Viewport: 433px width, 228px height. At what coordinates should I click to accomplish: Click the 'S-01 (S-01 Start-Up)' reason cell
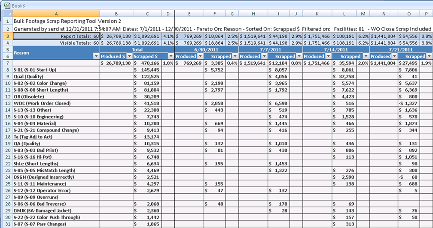[x=56, y=70]
